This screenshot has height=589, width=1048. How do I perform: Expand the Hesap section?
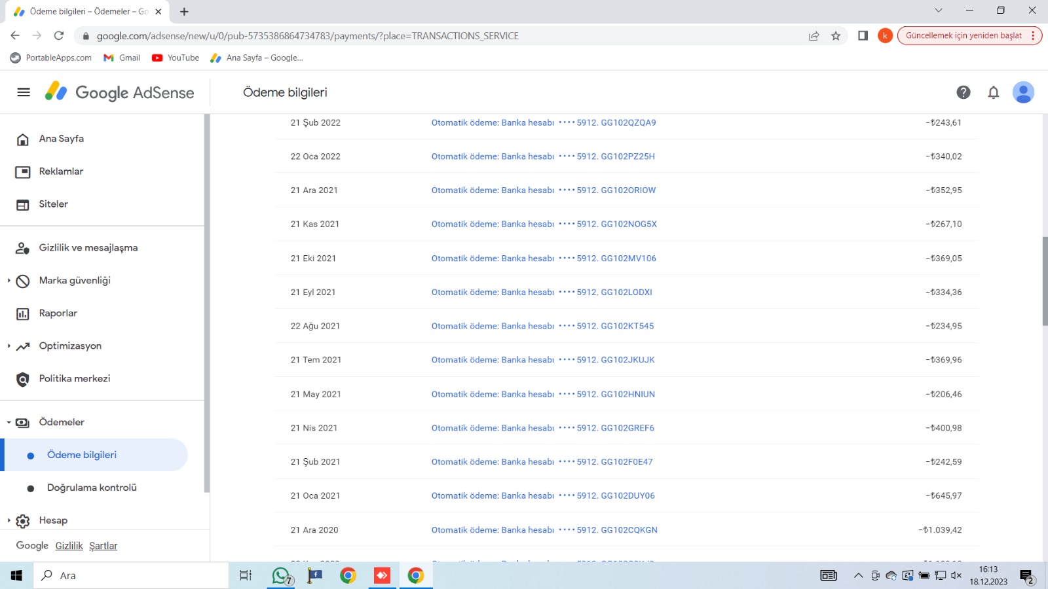(9, 521)
